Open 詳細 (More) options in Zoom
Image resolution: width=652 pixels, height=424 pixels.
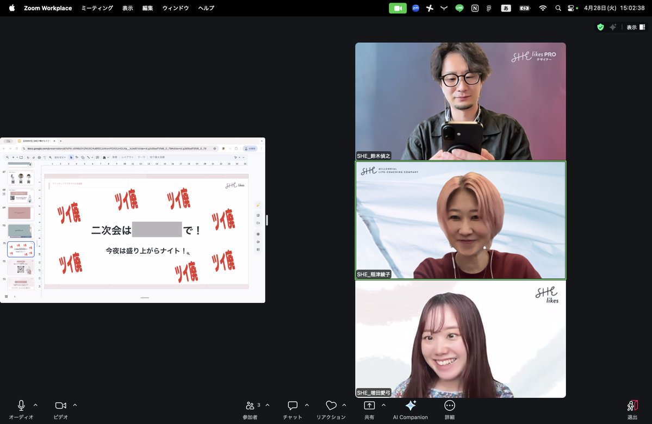coord(449,406)
